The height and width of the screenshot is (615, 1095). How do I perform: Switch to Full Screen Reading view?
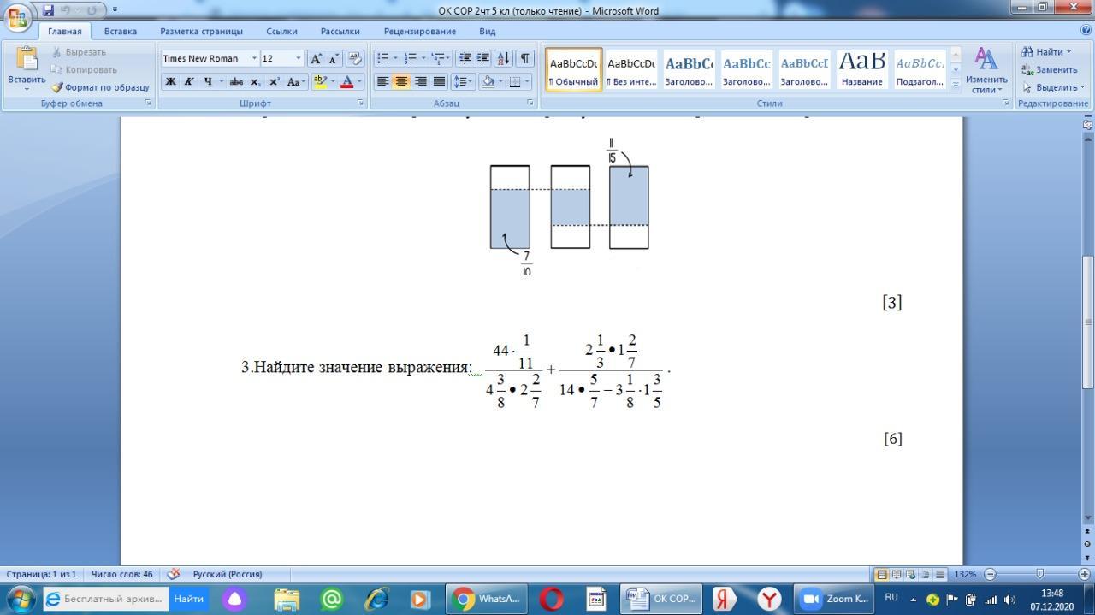pyautogui.click(x=896, y=574)
